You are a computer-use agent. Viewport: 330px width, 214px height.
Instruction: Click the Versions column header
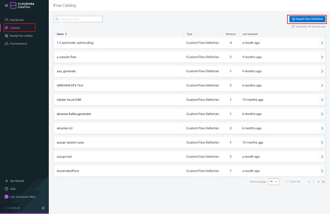[x=231, y=34]
